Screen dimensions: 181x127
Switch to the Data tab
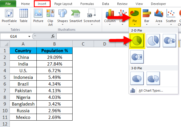(106, 4)
